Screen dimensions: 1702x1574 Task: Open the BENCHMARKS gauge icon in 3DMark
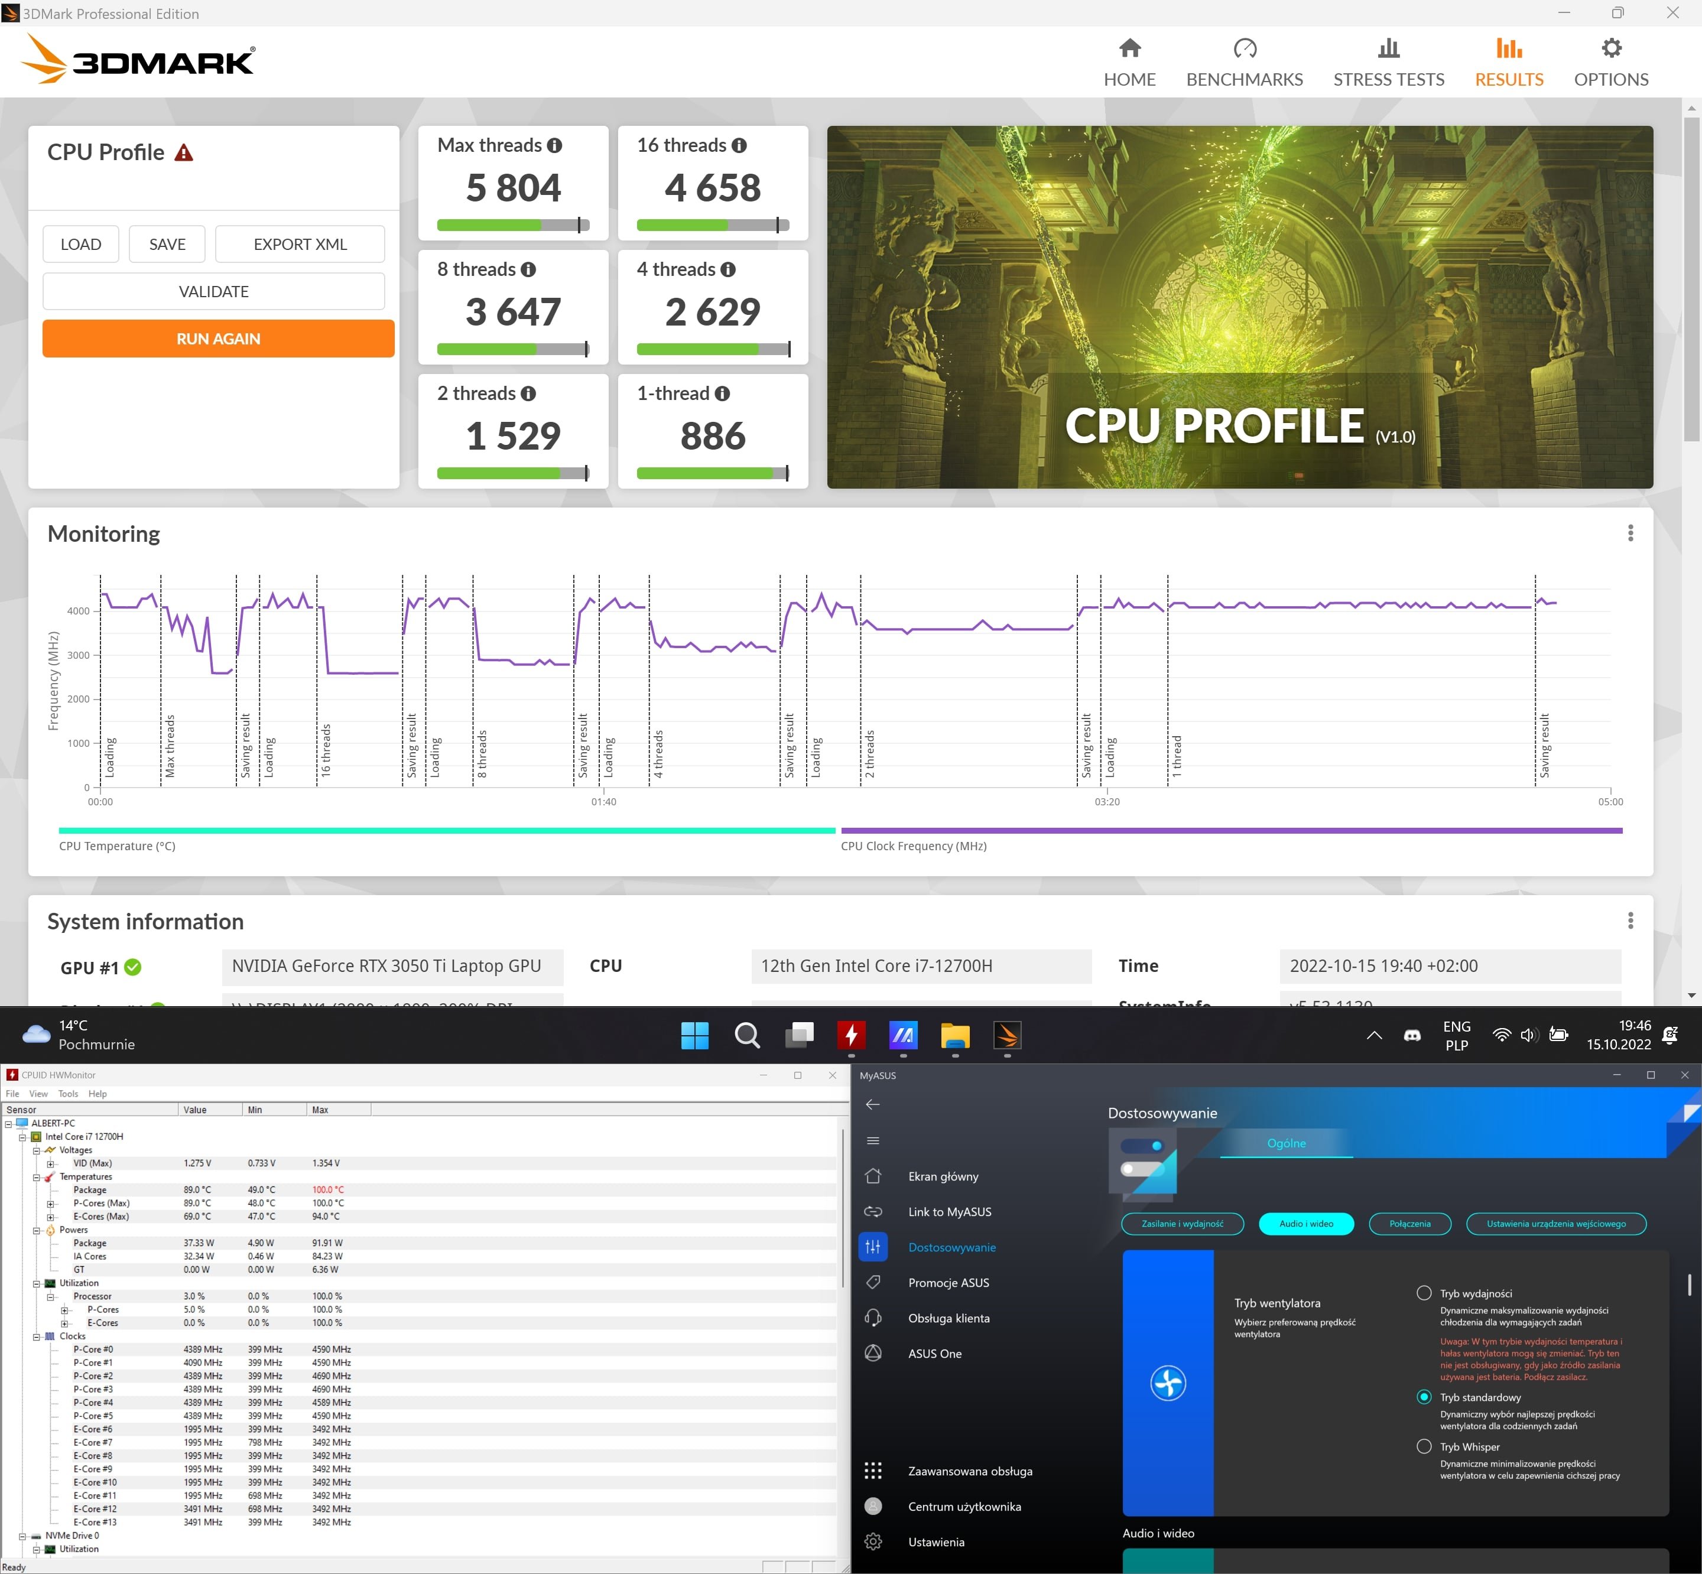click(1245, 48)
